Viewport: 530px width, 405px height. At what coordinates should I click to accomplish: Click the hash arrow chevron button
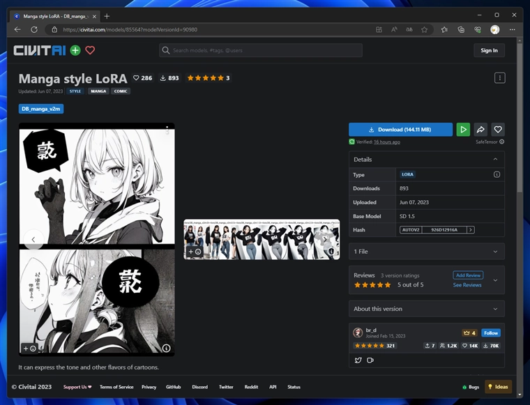point(470,230)
